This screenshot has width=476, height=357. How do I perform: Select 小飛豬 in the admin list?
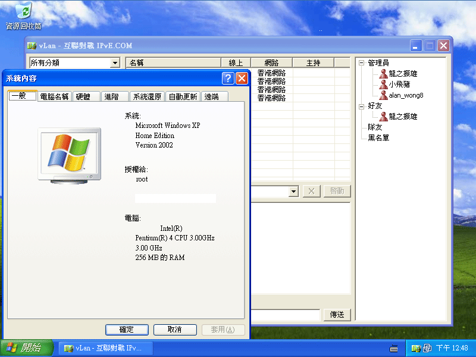pyautogui.click(x=399, y=84)
